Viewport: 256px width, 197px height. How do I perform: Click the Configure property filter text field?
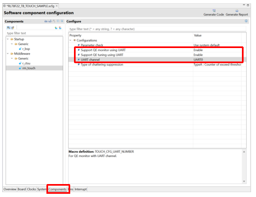point(157,29)
